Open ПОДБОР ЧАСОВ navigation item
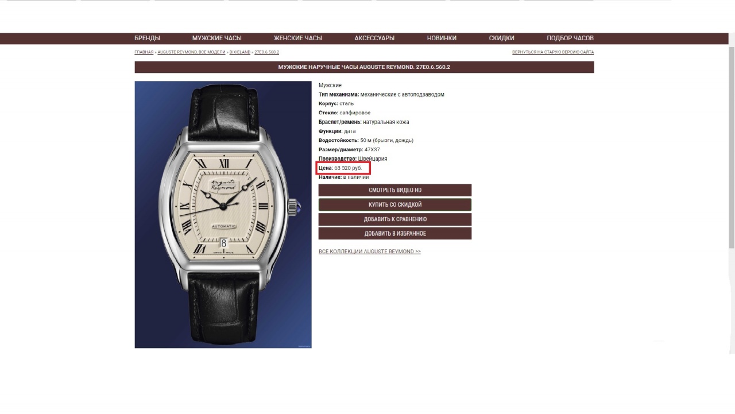Image resolution: width=735 pixels, height=414 pixels. 570,38
